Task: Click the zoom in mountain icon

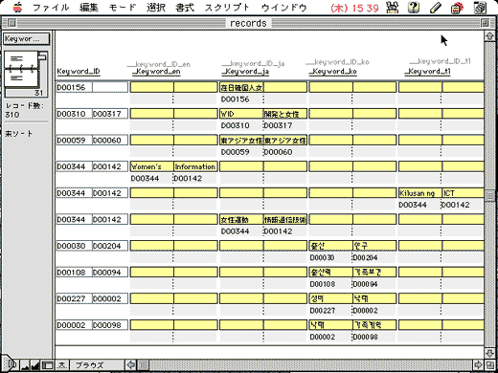Action: coord(34,364)
